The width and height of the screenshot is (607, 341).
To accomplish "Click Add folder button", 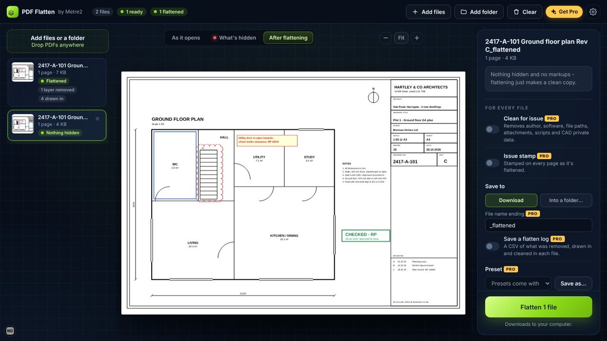I will pyautogui.click(x=479, y=12).
